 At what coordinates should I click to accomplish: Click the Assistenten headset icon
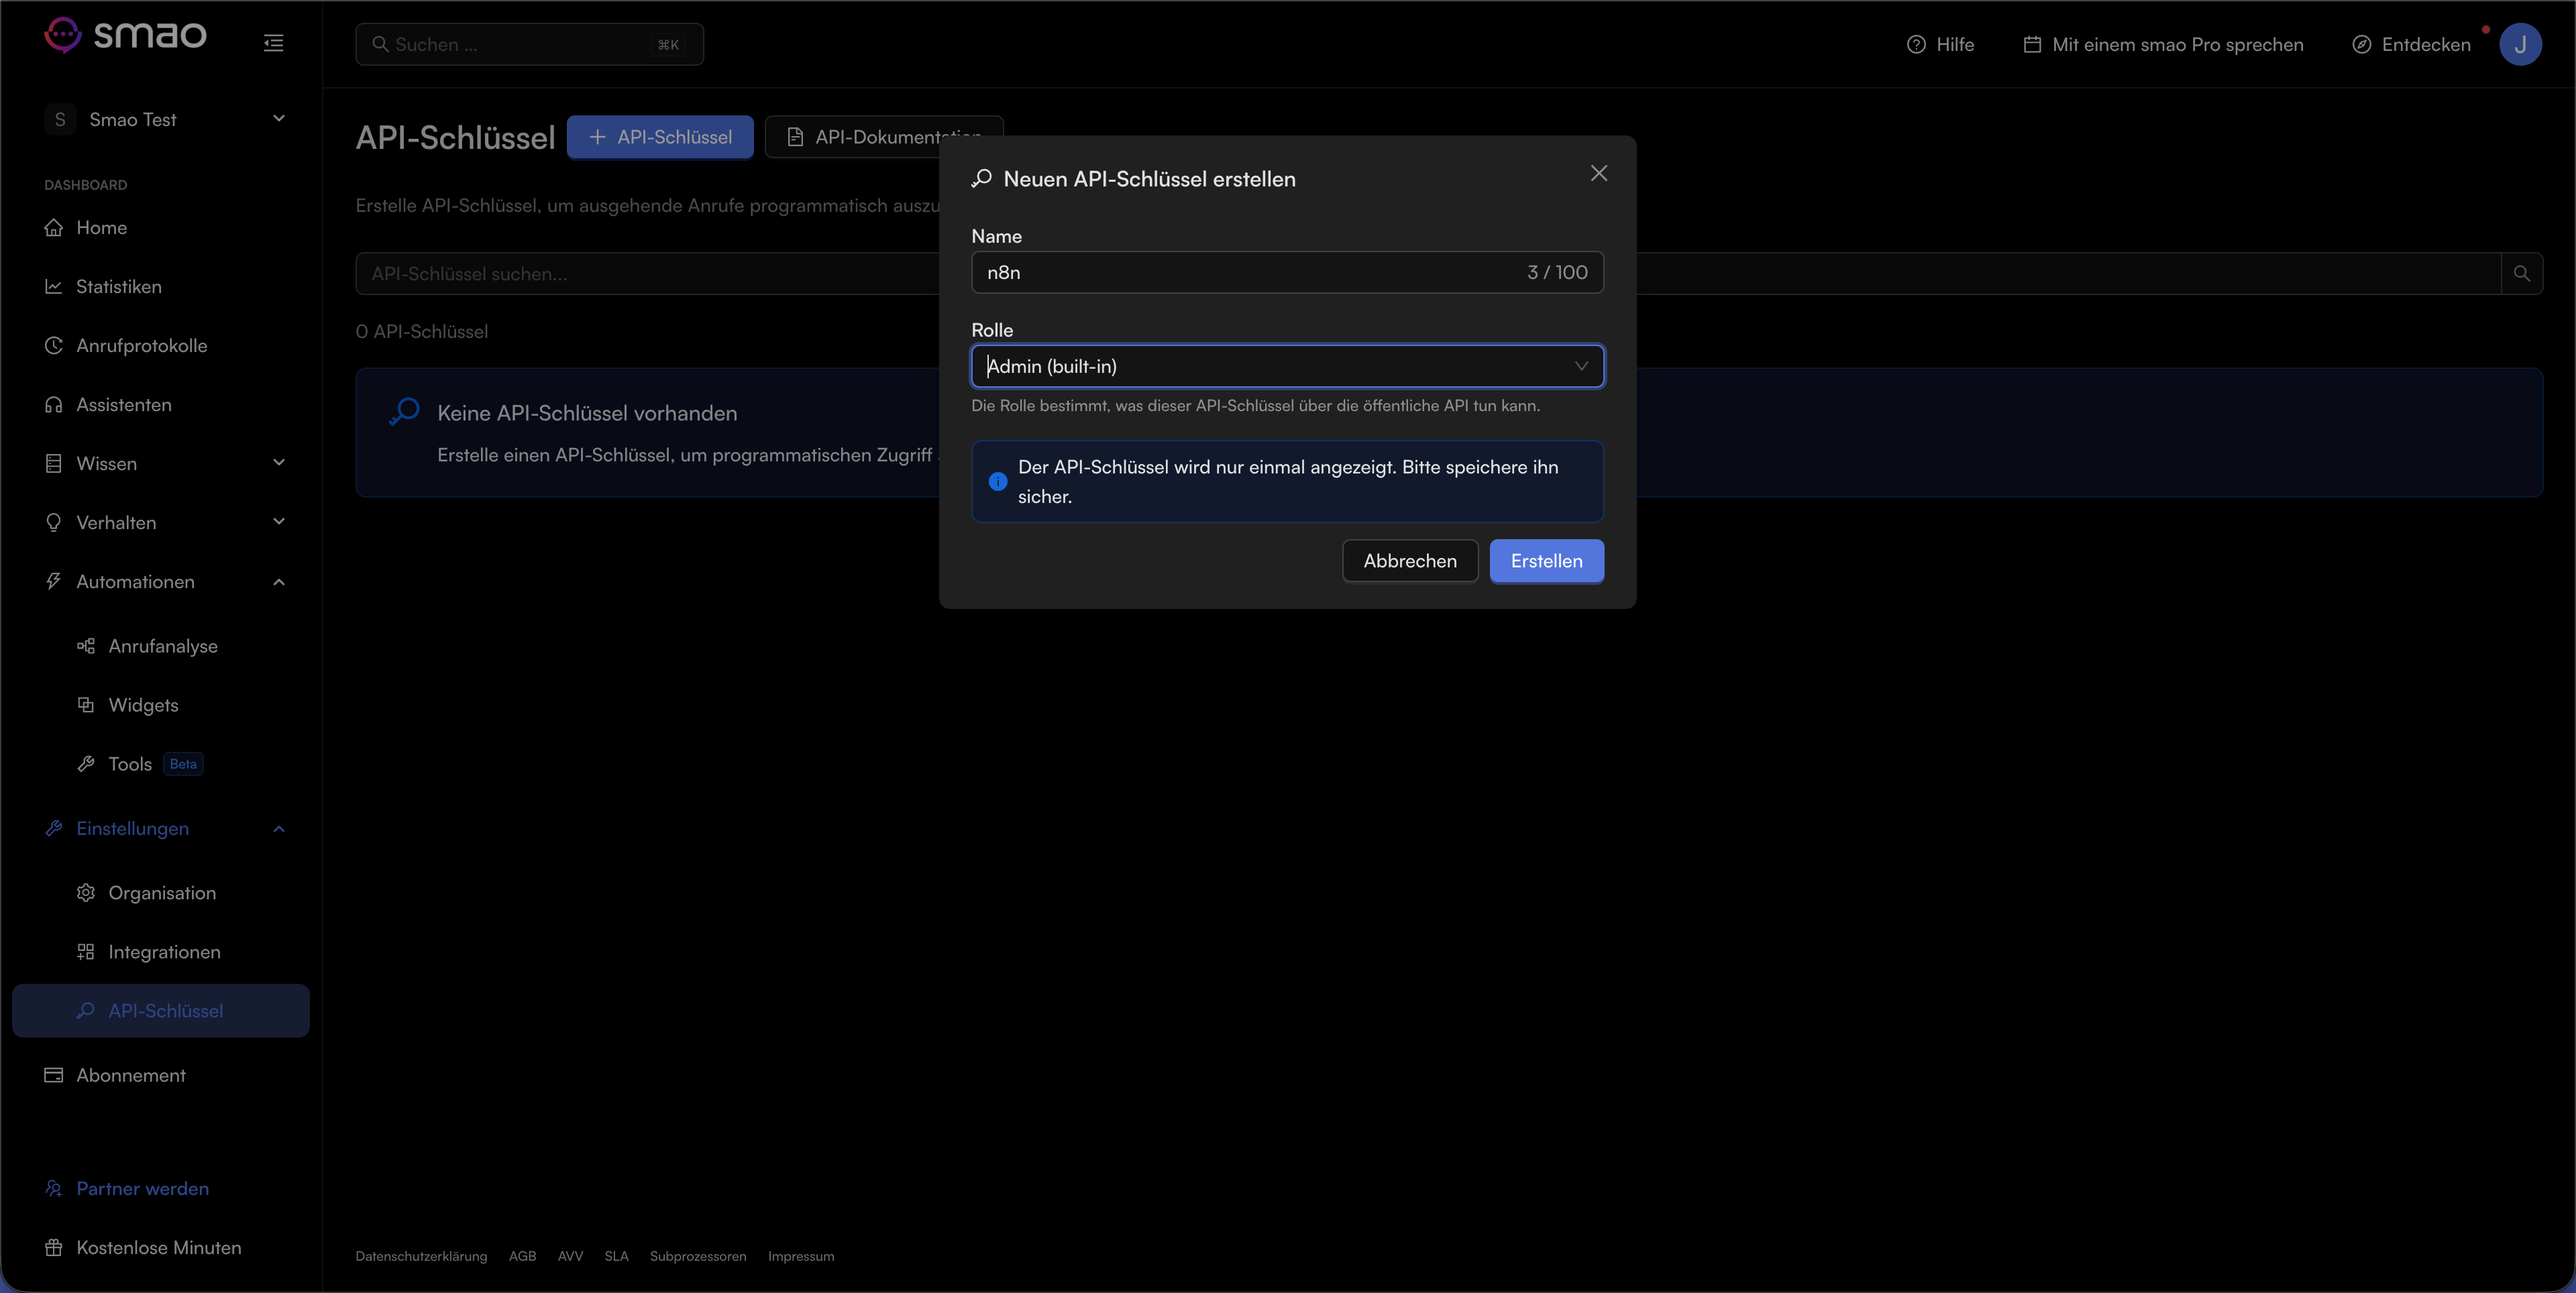coord(54,404)
